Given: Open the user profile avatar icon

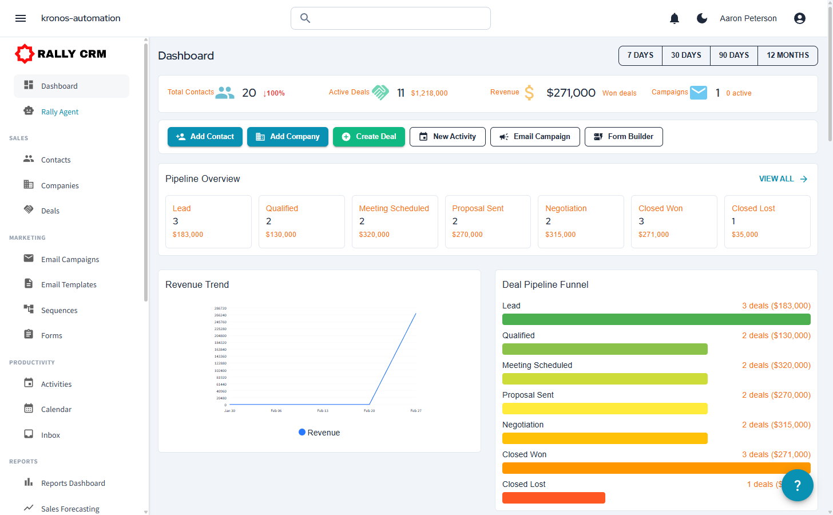Looking at the screenshot, I should coord(799,18).
